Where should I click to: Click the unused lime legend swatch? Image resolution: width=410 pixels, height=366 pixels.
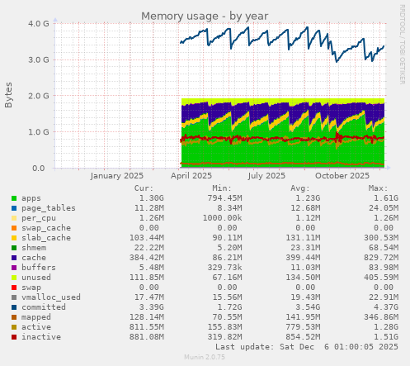tap(14, 278)
